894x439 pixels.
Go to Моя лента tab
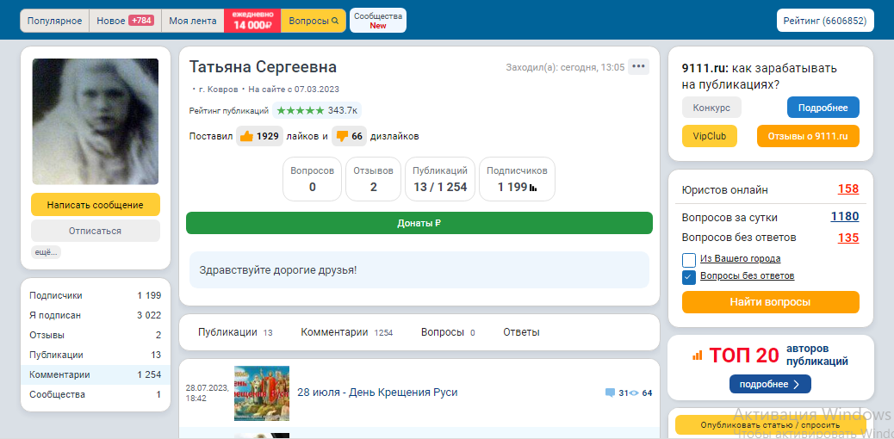click(x=193, y=21)
